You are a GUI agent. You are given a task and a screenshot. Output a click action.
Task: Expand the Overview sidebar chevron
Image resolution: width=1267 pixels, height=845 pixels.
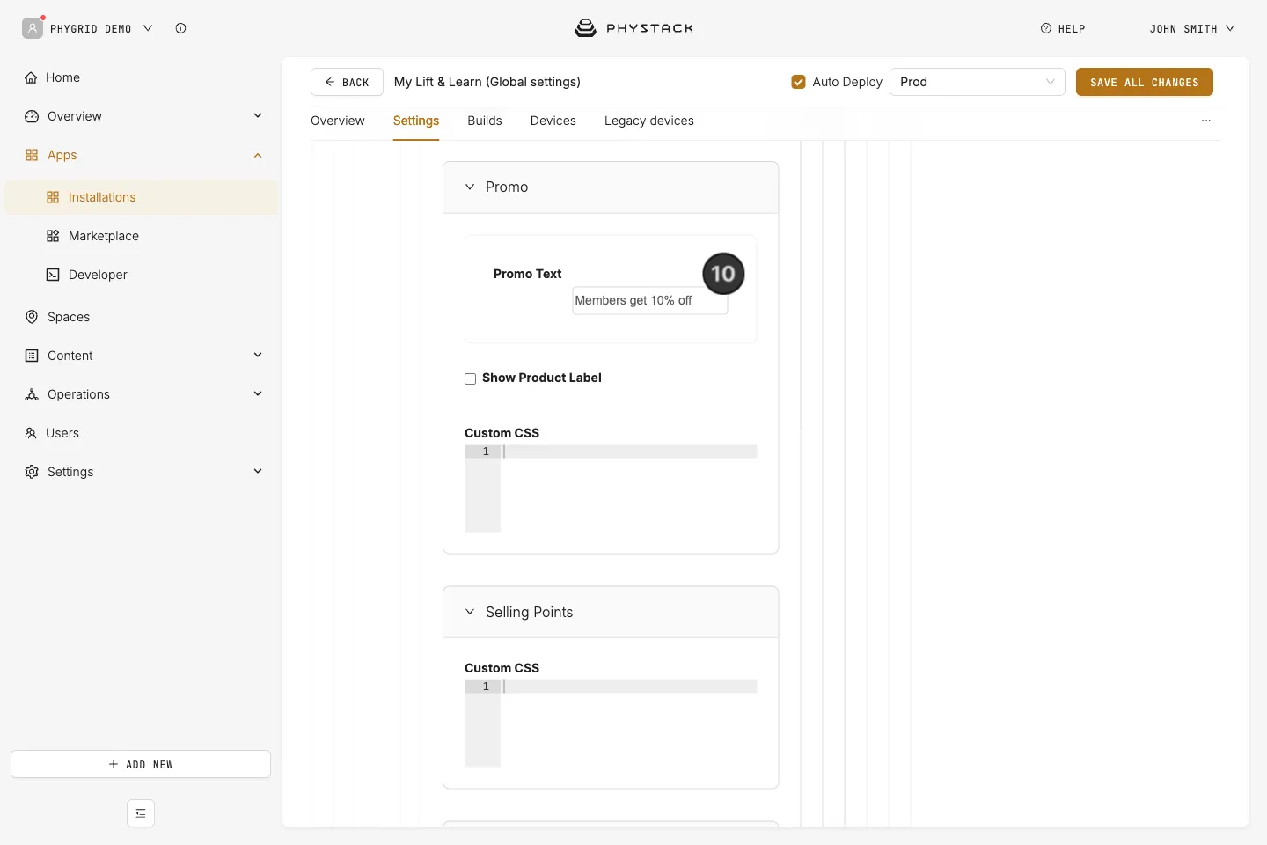pyautogui.click(x=258, y=115)
